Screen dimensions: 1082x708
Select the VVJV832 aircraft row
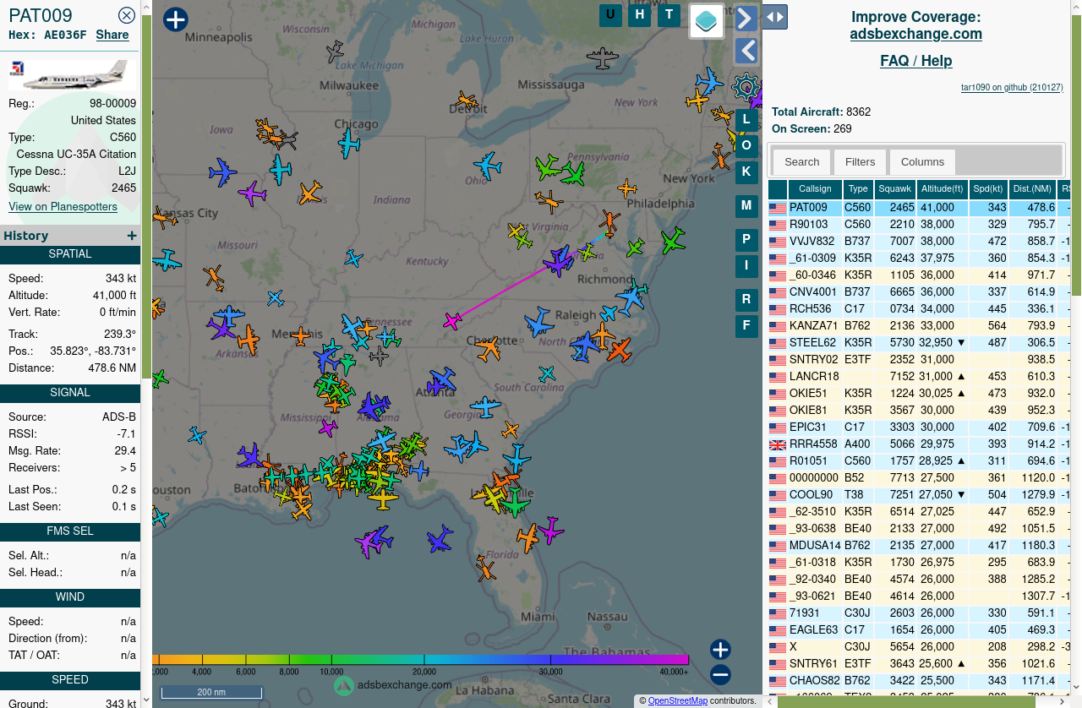[920, 241]
